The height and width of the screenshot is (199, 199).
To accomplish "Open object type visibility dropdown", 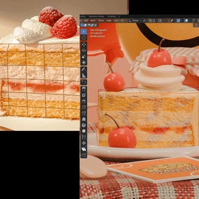I will 173,21.
